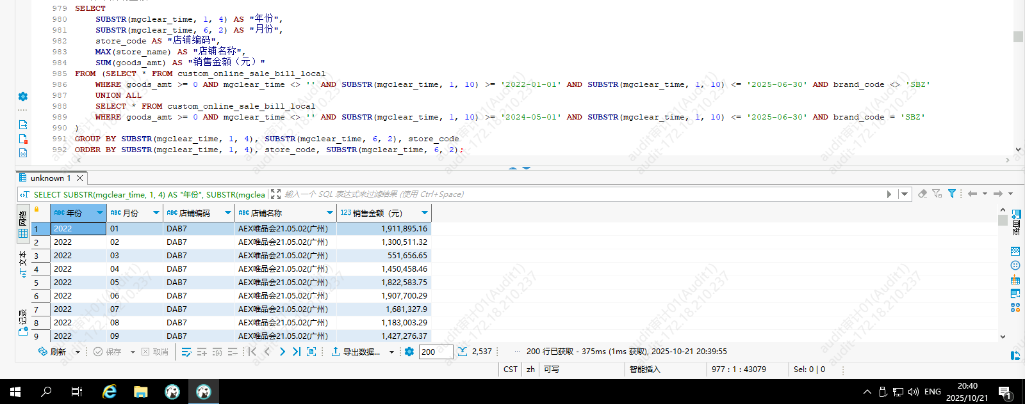The height and width of the screenshot is (404, 1025).
Task: Expand the 刷新 refresh options dropdown
Action: pos(78,352)
